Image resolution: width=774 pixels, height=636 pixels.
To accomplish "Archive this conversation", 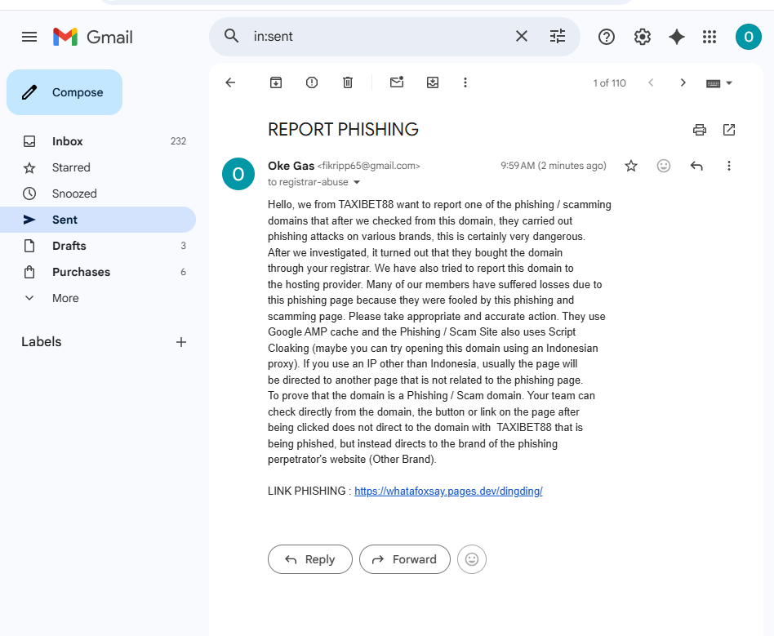I will [x=276, y=82].
